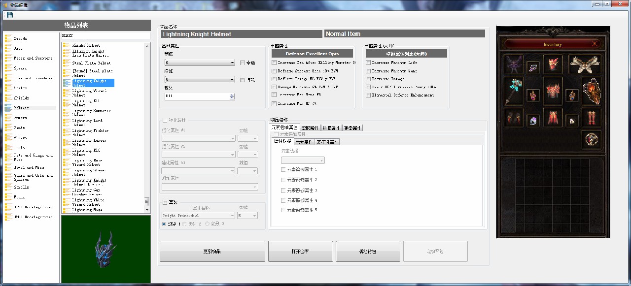
Task: Open the dropdown showing value 5
Action: 247,216
